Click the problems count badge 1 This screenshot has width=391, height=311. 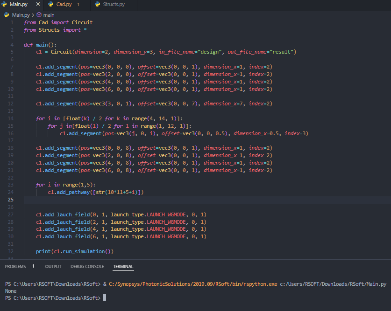(x=33, y=266)
